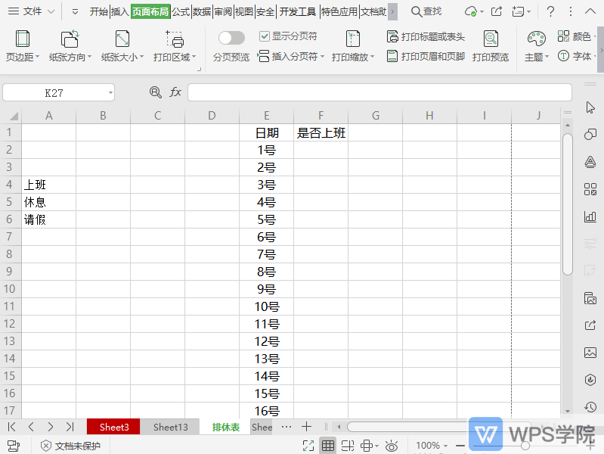
Task: Click the formula bar input field
Action: [x=378, y=92]
